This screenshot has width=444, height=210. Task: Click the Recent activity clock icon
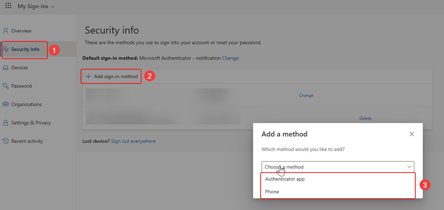(6, 141)
